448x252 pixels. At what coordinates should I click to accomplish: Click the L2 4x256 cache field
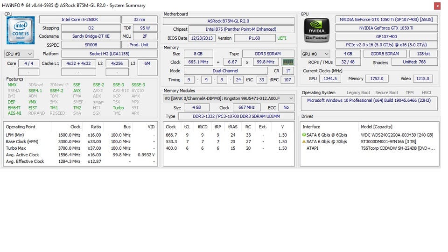[x=117, y=63]
